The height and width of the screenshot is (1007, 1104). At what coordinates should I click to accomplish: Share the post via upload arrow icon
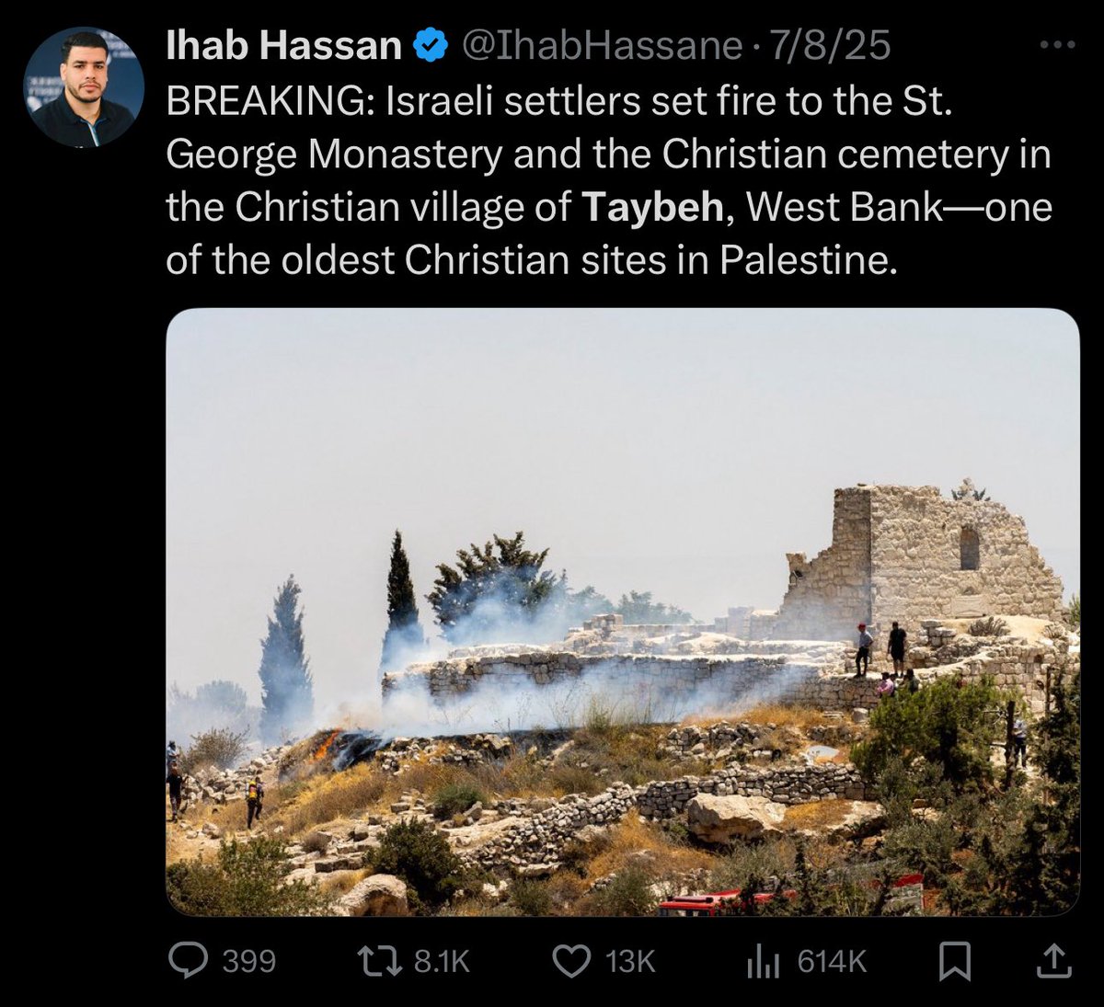pyautogui.click(x=1054, y=962)
